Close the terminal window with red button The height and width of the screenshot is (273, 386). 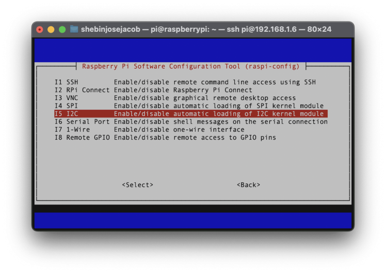tap(40, 29)
